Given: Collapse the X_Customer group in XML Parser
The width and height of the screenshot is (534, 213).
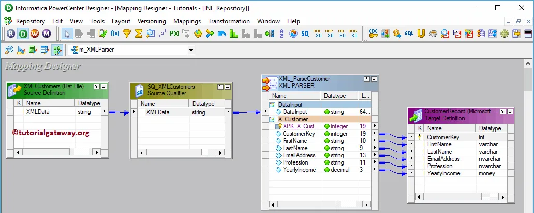Looking at the screenshot, I should point(272,119).
